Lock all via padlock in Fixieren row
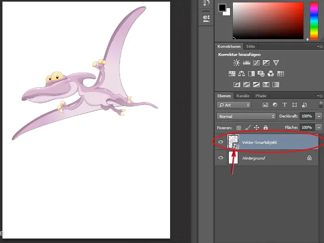This screenshot has height=243, width=324. 266,128
